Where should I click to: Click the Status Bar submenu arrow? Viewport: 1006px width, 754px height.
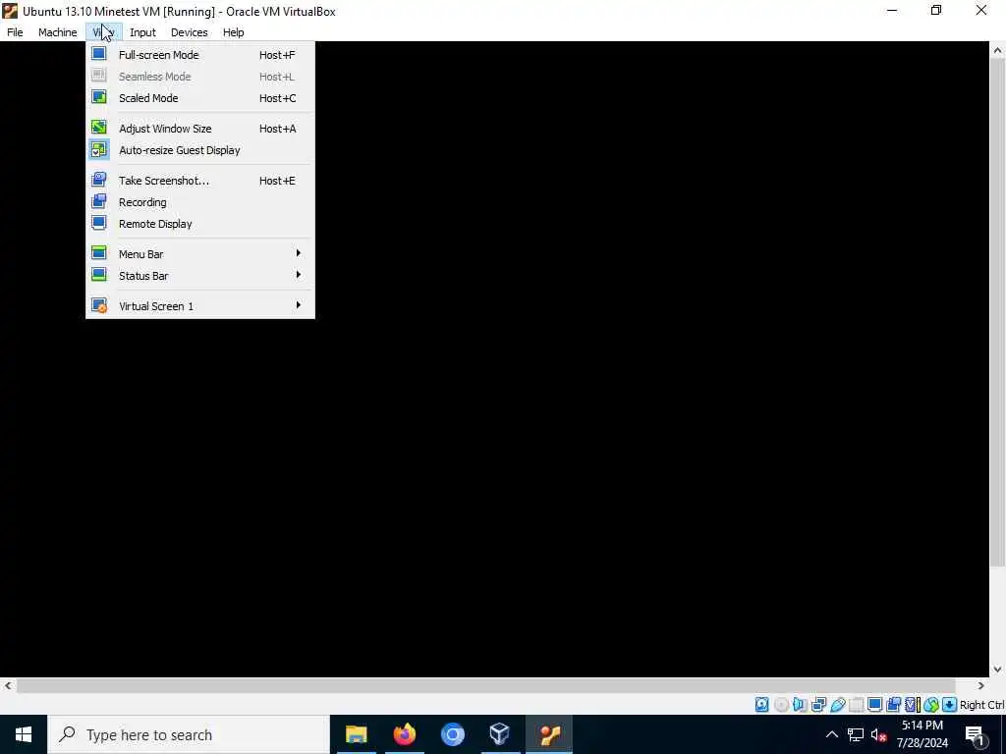[299, 275]
